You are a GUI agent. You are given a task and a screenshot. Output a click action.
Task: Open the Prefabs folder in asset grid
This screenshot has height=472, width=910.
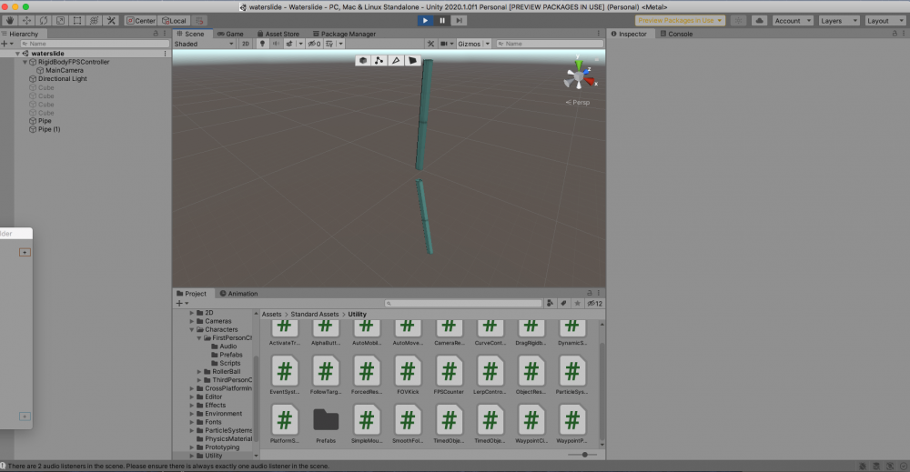(x=326, y=425)
